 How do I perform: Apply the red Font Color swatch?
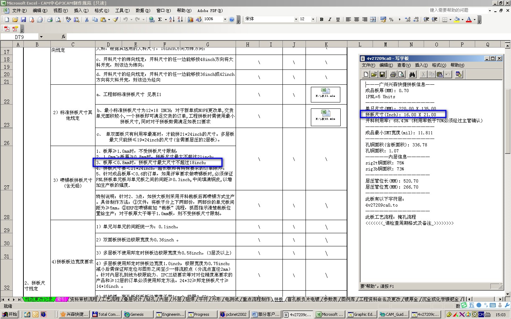pyautogui.click(x=469, y=19)
